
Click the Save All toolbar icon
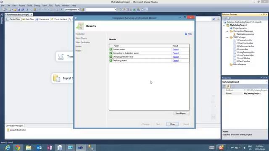tap(22, 10)
